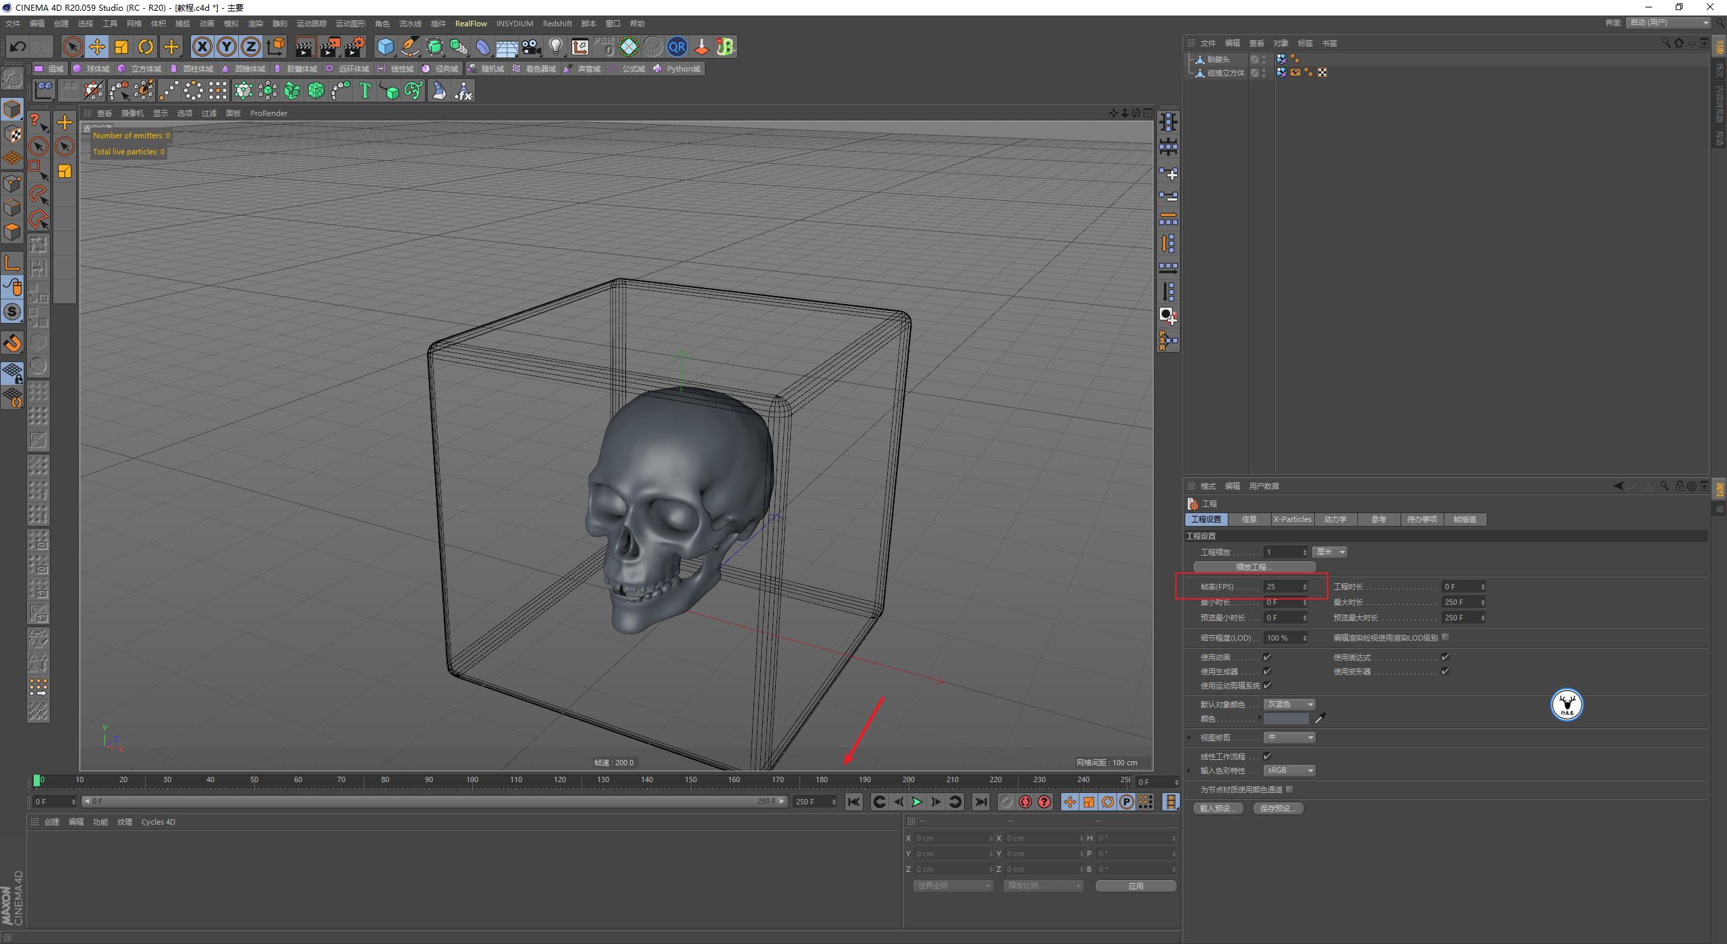Select the Python域 icon in RealFlow toolbar
The width and height of the screenshot is (1727, 944).
678,68
